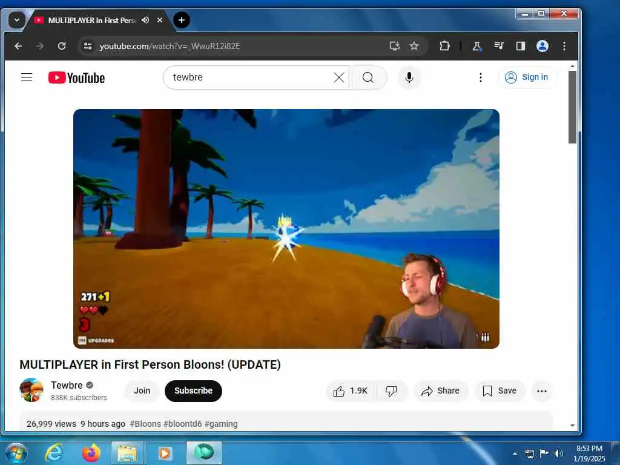This screenshot has width=620, height=465.
Task: Submit search with magnifier button
Action: tap(368, 77)
